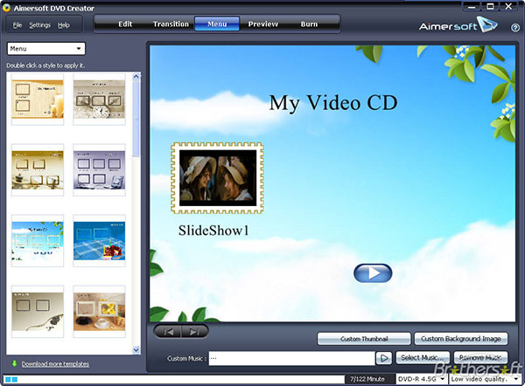Click the help question mark icon
Screen dimensions: 525x386
(x=515, y=28)
